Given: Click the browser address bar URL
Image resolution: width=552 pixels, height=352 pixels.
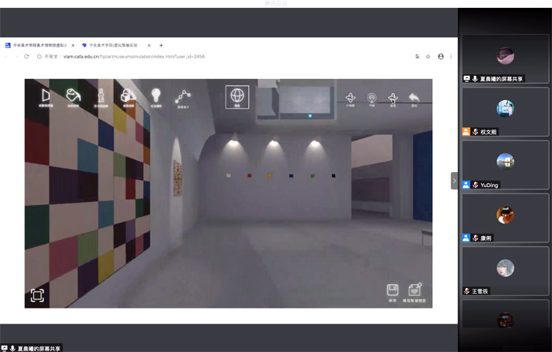Looking at the screenshot, I should pos(134,57).
